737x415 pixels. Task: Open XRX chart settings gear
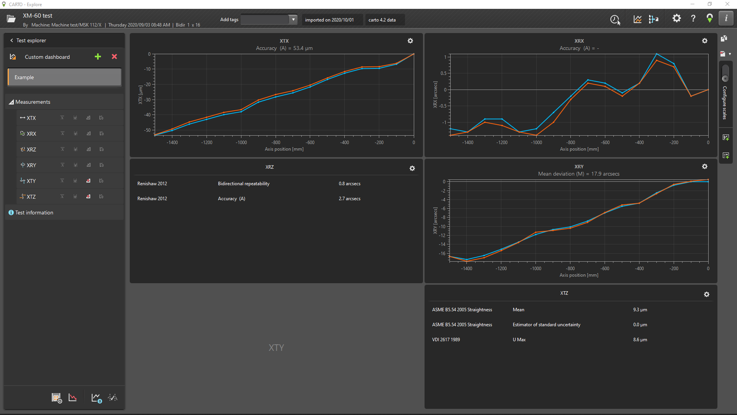(705, 41)
